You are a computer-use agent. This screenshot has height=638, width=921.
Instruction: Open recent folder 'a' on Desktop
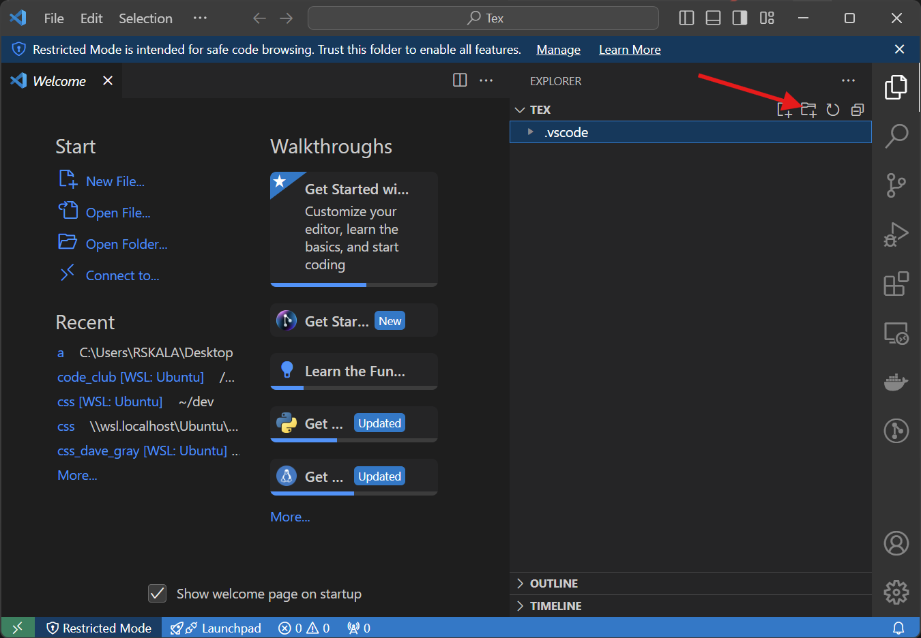61,352
